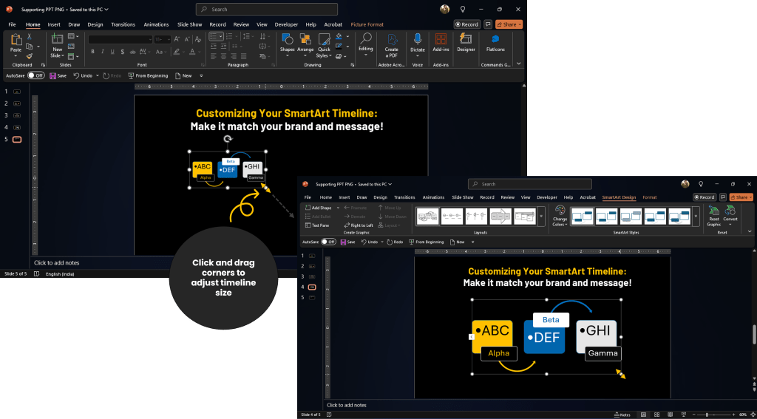The image size is (757, 419).
Task: Click the Dictate microphone icon
Action: [x=418, y=40]
